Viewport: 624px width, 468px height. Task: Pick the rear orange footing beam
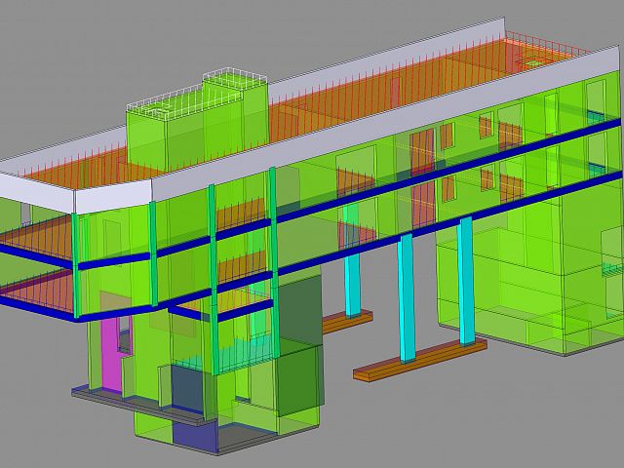tap(347, 322)
